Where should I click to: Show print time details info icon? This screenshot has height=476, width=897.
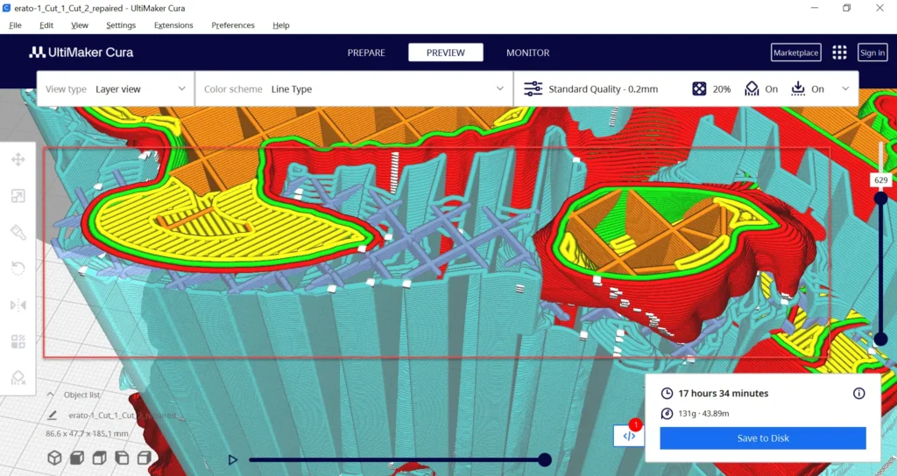(858, 393)
